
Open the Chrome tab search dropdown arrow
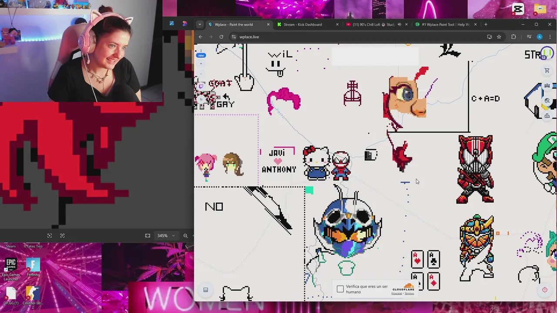click(x=199, y=24)
